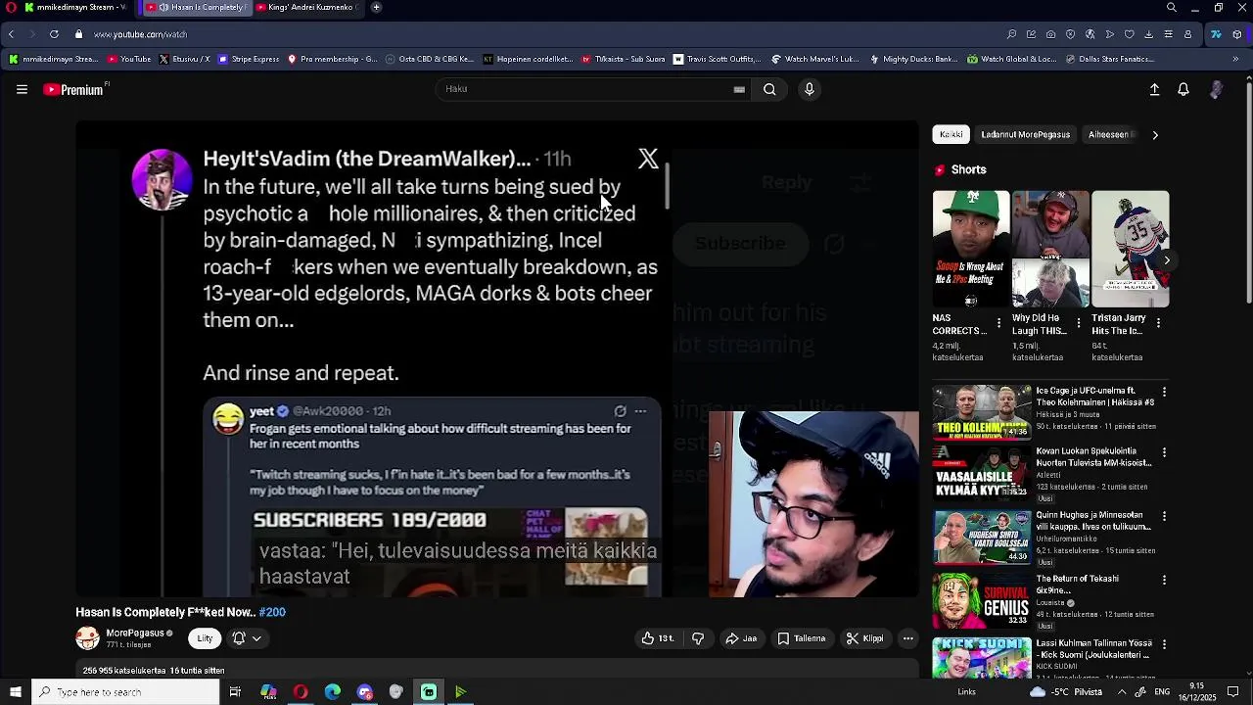Dislike the video with thumbs down
Image resolution: width=1253 pixels, height=705 pixels.
tap(698, 638)
